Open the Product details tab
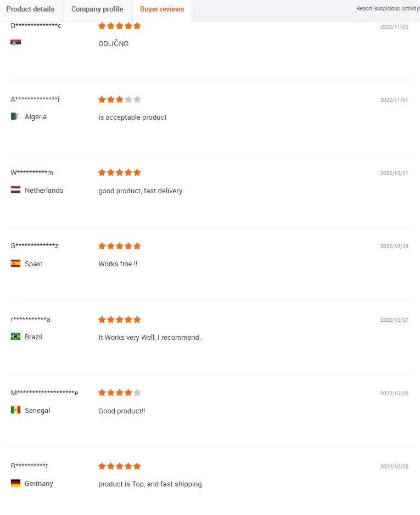Image resolution: width=420 pixels, height=515 pixels. point(30,9)
